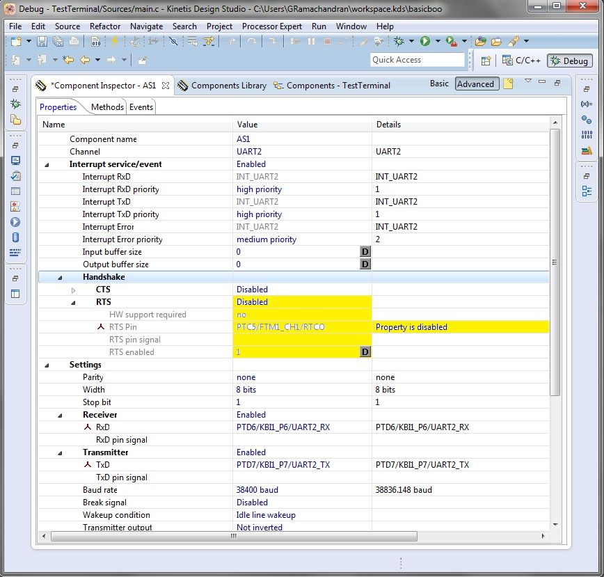Collapse the Handshake group
The width and height of the screenshot is (604, 577).
(x=60, y=278)
